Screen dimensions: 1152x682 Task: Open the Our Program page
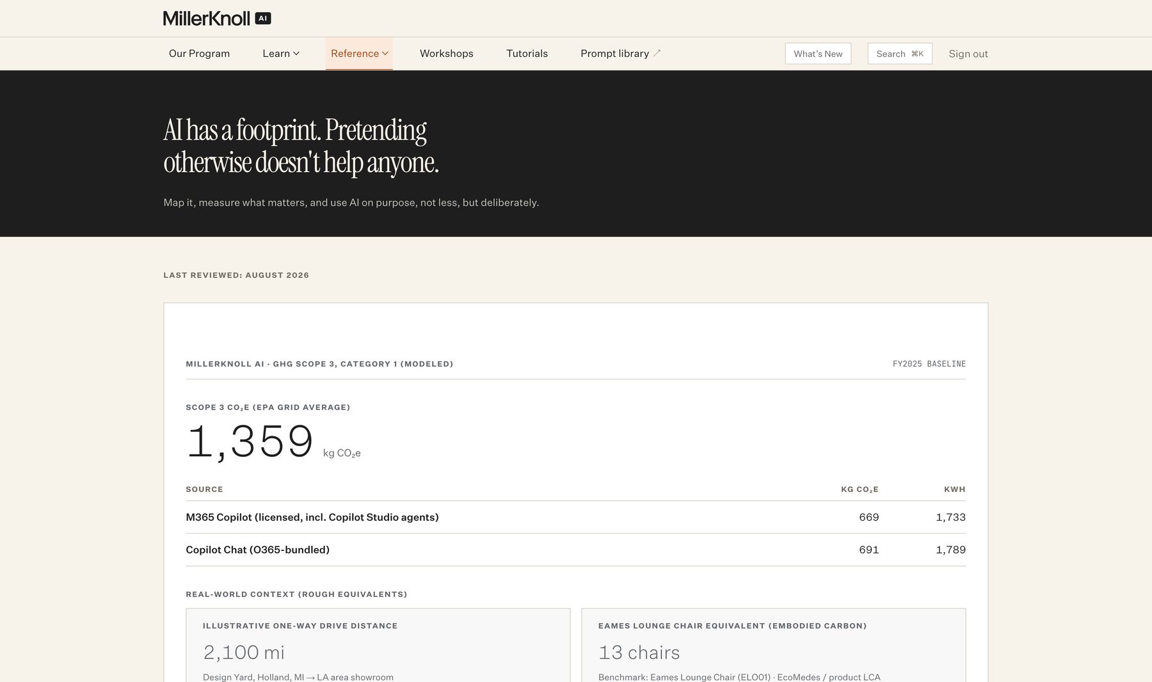(x=199, y=54)
